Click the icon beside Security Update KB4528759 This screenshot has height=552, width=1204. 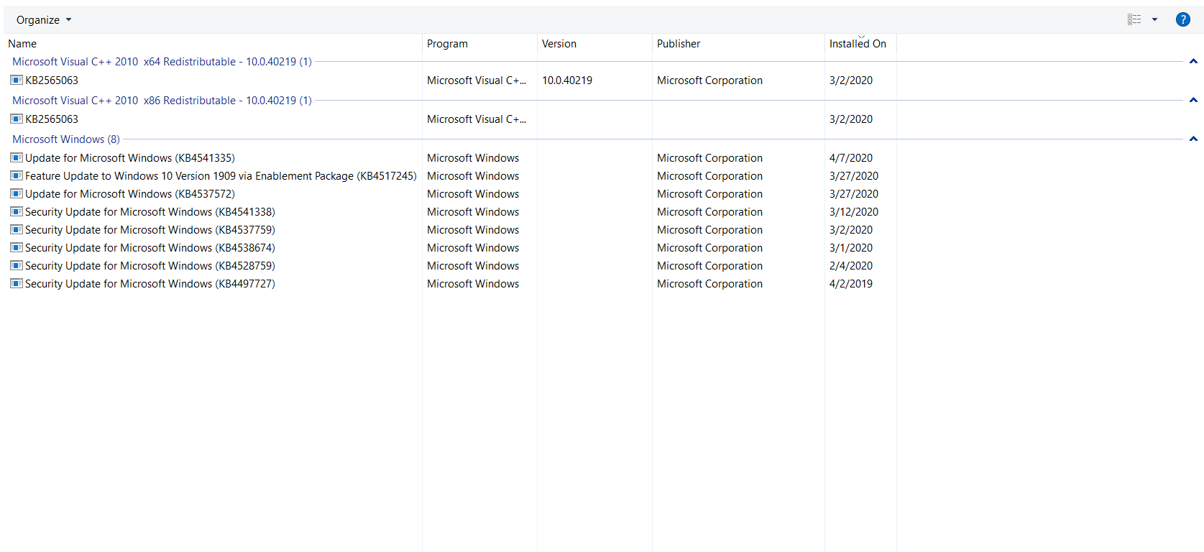[17, 265]
